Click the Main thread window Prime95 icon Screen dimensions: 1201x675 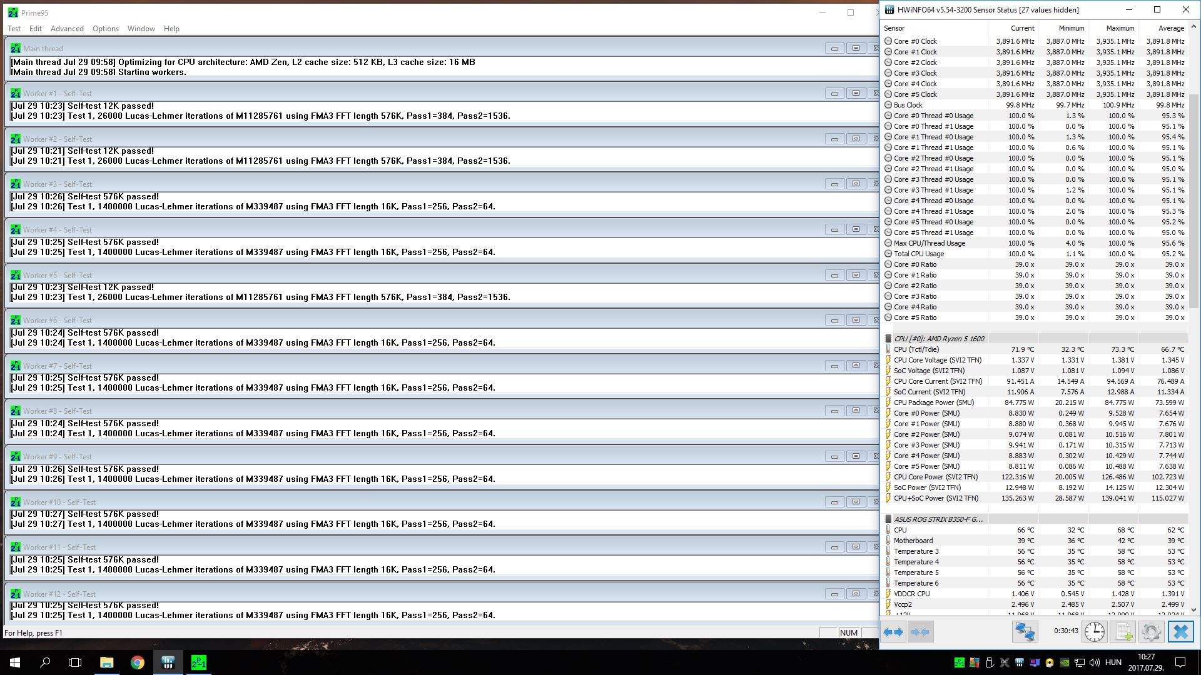point(16,48)
